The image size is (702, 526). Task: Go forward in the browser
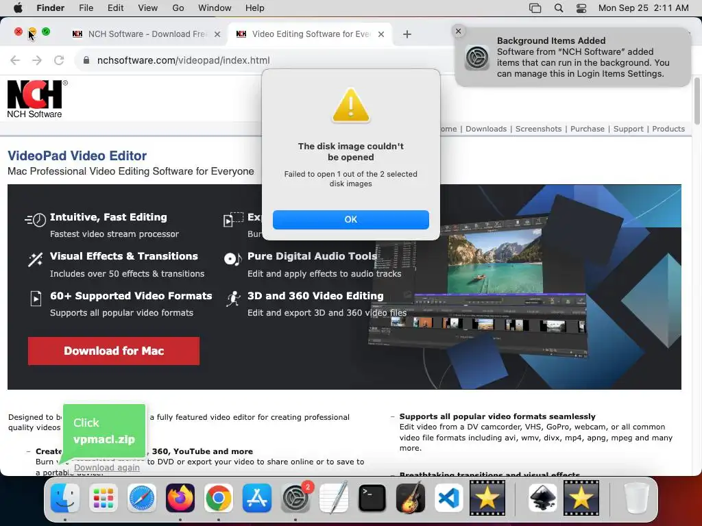[37, 60]
